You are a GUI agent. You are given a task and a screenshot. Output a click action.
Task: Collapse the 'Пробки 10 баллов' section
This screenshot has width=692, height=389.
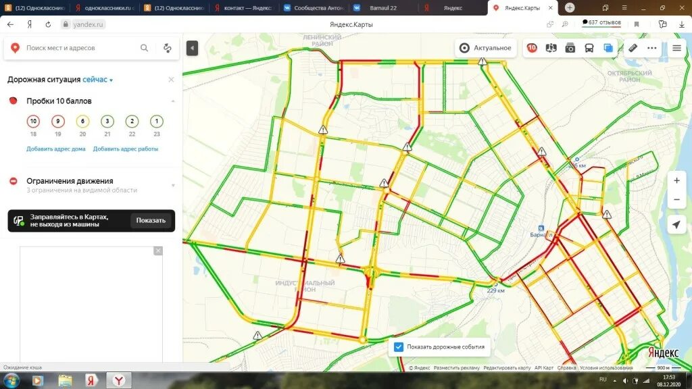[x=173, y=101]
